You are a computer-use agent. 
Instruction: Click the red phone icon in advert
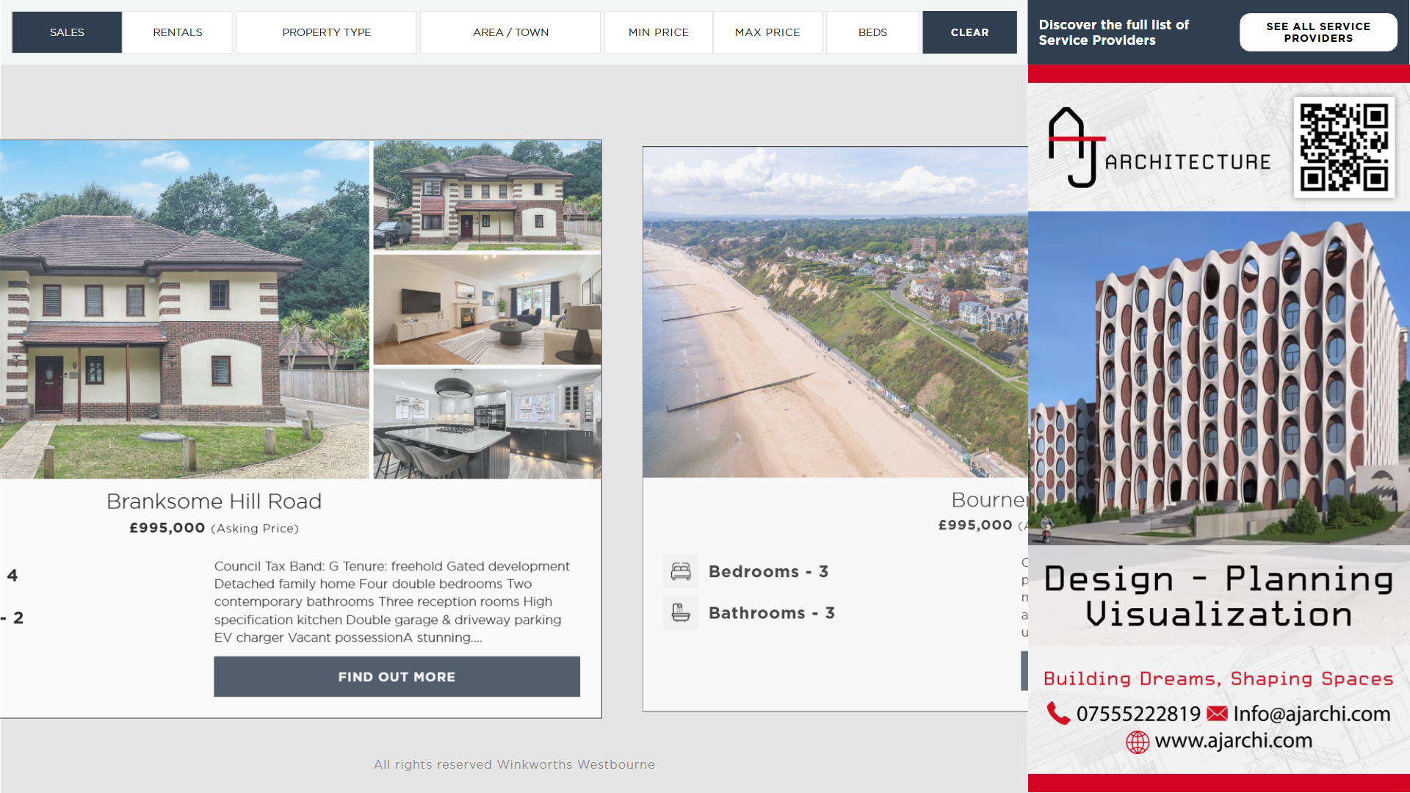(1058, 713)
